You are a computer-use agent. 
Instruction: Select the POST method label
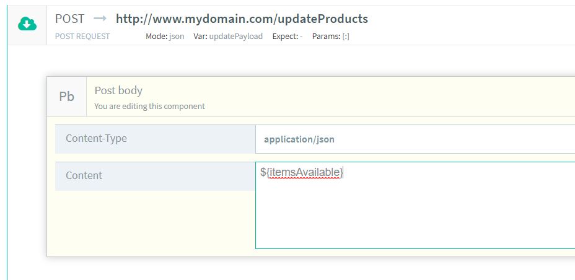[69, 19]
